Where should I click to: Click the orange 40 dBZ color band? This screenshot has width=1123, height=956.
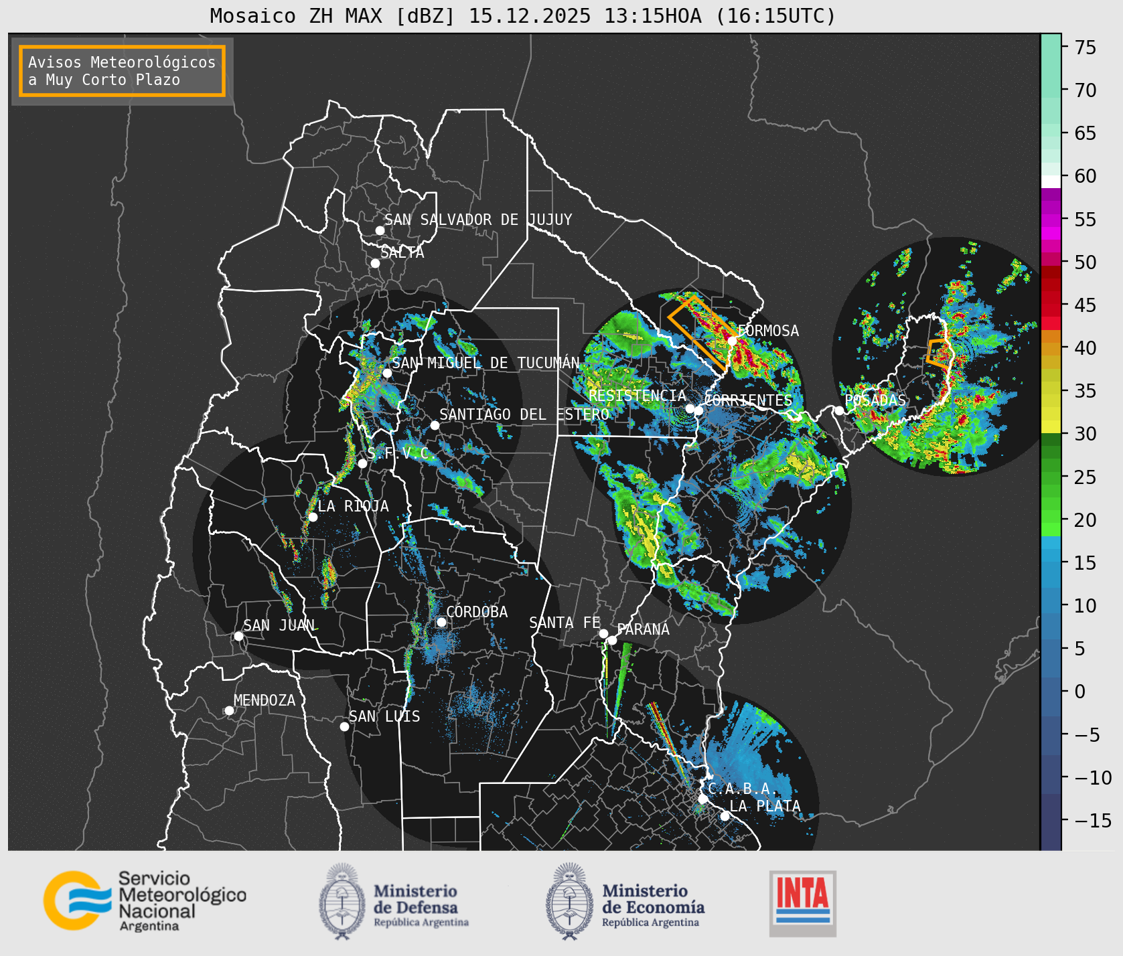point(1051,348)
